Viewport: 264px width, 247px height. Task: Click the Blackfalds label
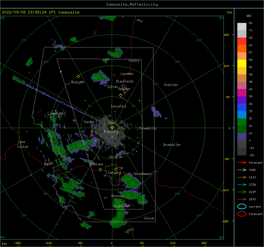click(x=125, y=81)
